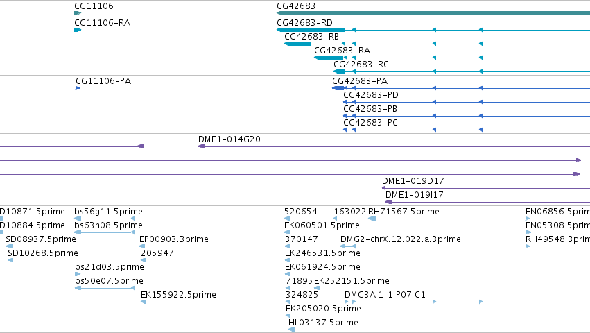
Task: Select the EP00903.3prime EST label
Action: tap(174, 239)
